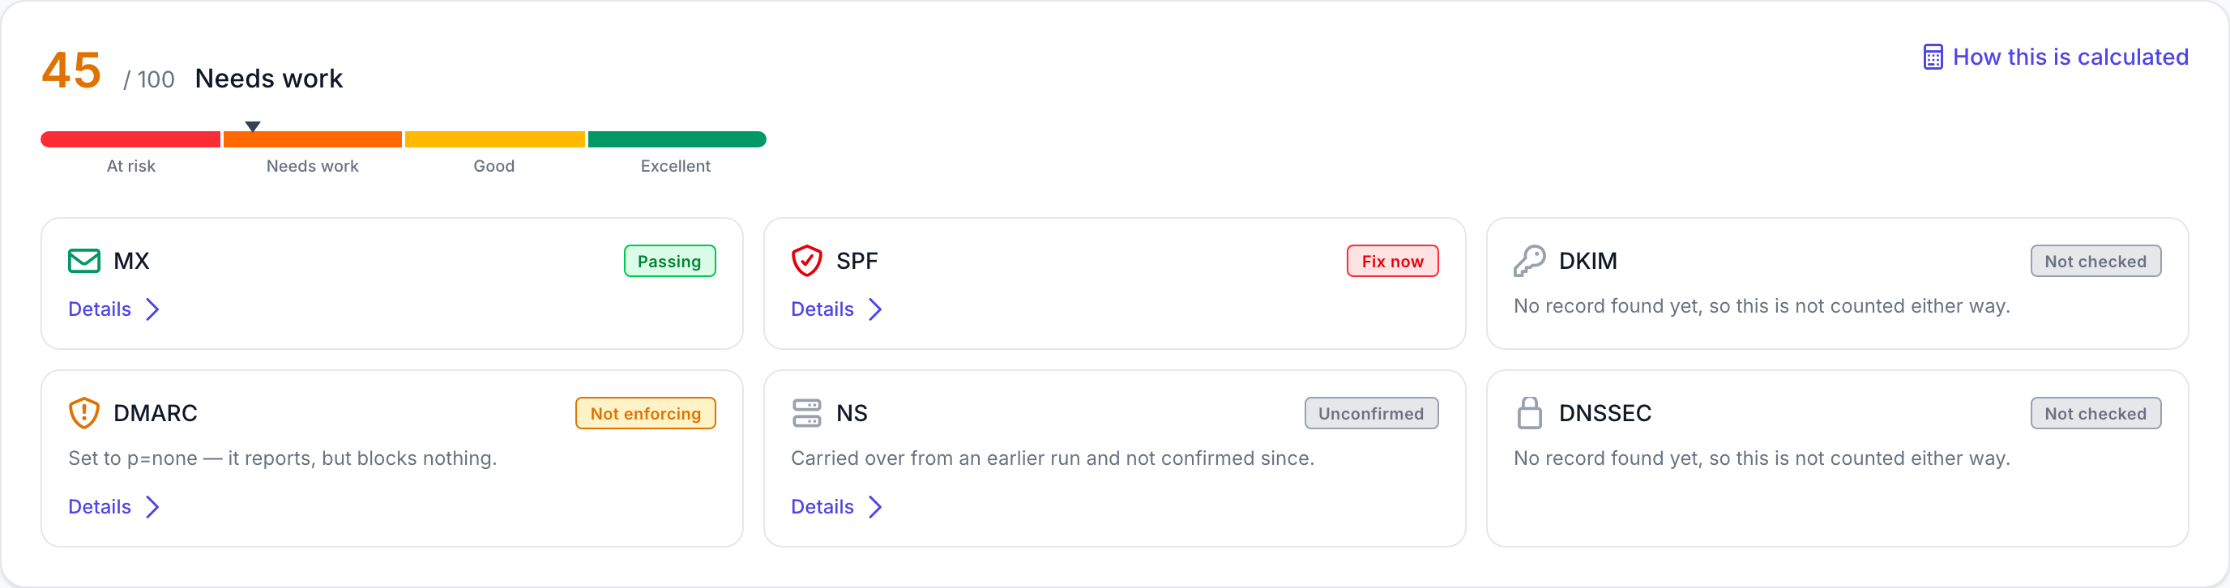Click the green Excellent segment of score bar
Viewport: 2230px width, 588px height.
[x=677, y=139]
